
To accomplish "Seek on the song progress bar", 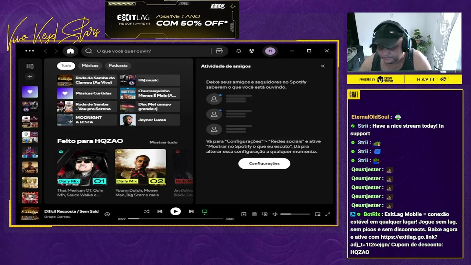I will click(x=176, y=219).
